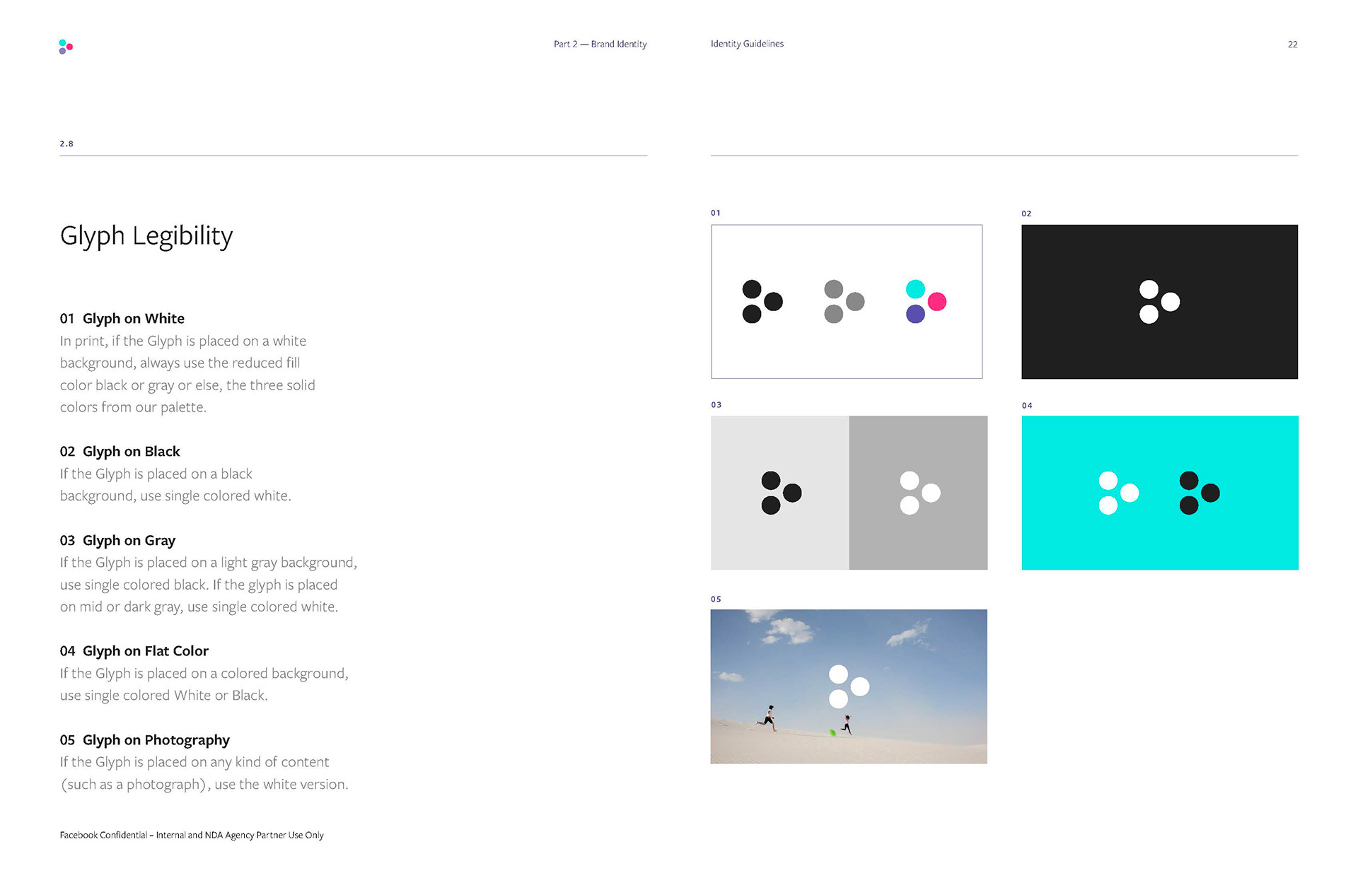
Task: Click the '03 Glyph on Gray' heading
Action: tap(117, 541)
